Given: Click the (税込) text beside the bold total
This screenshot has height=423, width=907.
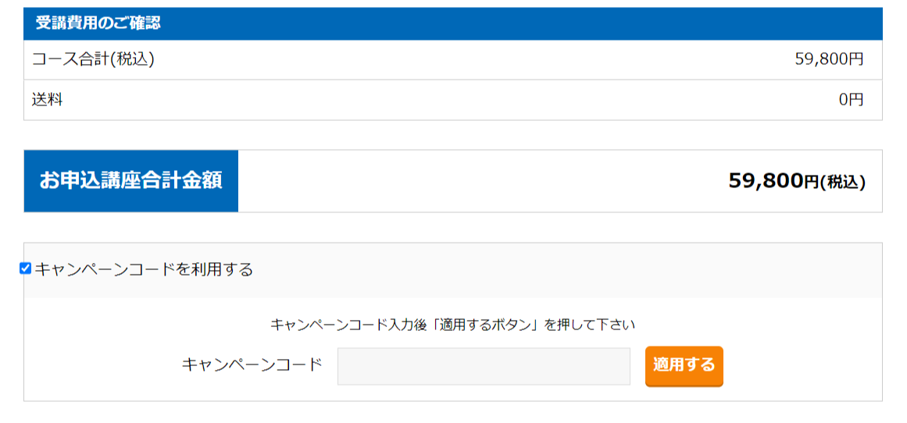Looking at the screenshot, I should 843,183.
